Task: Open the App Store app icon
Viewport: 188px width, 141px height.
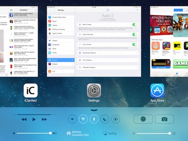Action: [157, 90]
